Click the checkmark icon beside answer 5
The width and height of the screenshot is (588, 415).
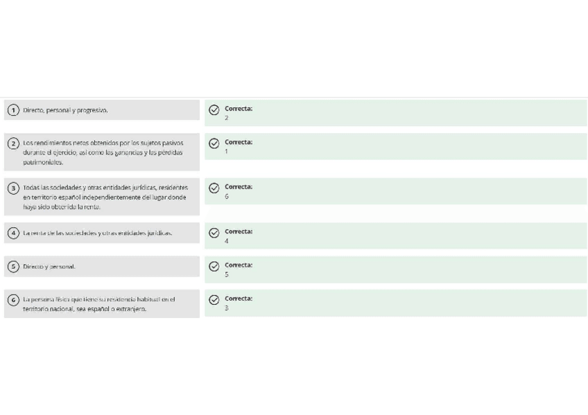(214, 266)
